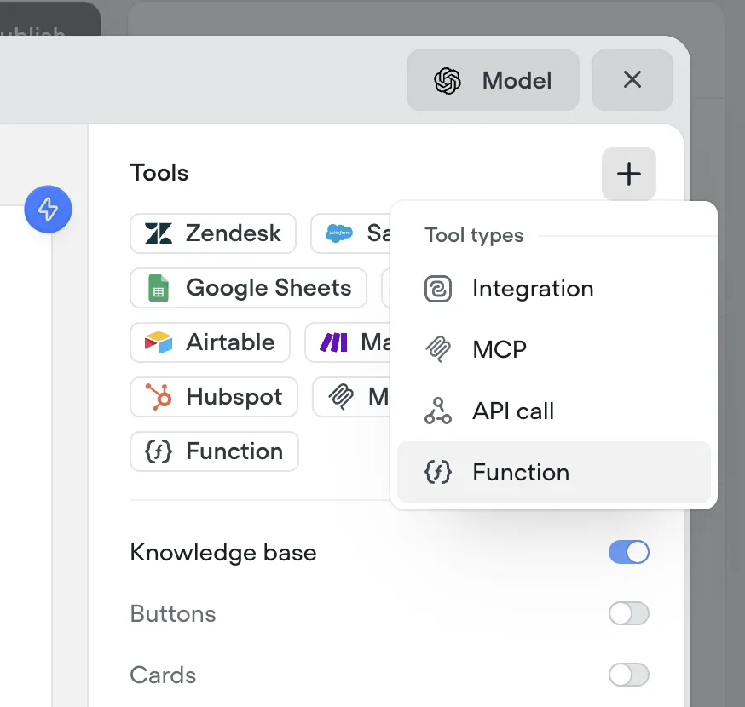This screenshot has height=707, width=745.
Task: Click the purple Make logo icon
Action: coord(333,342)
